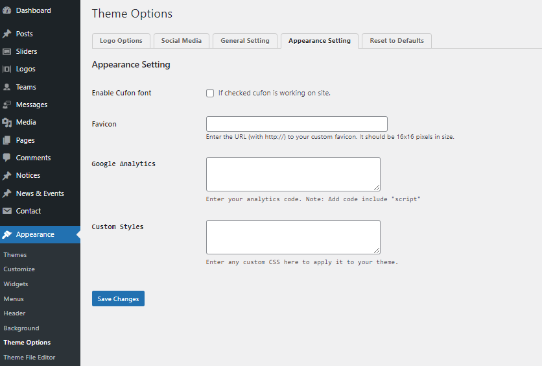
Task: Enable the Cufon font checkbox
Action: pos(210,93)
